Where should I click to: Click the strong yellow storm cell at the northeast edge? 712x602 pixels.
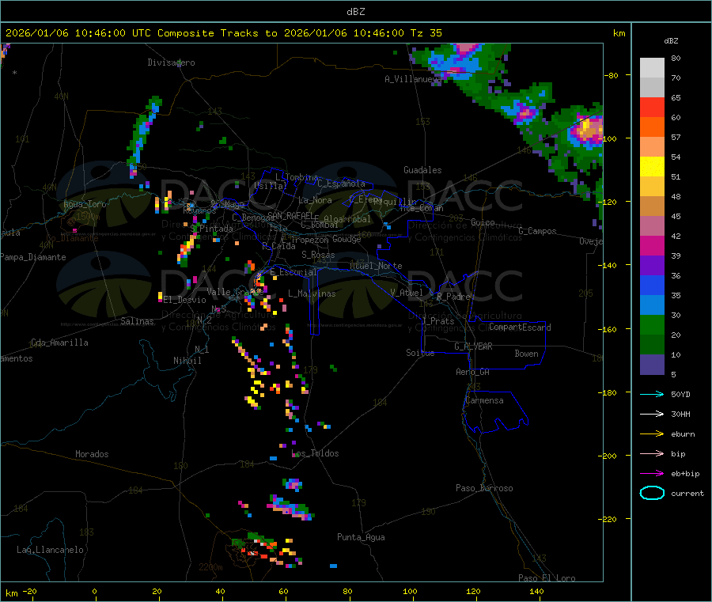tap(588, 128)
